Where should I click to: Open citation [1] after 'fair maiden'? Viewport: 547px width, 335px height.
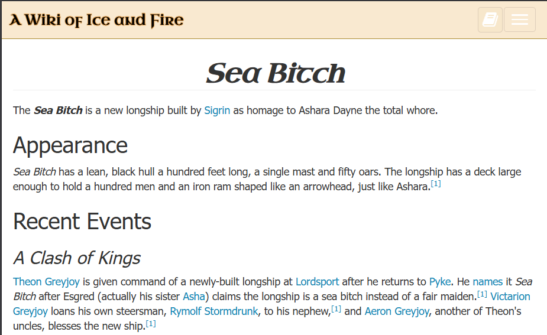tap(482, 294)
